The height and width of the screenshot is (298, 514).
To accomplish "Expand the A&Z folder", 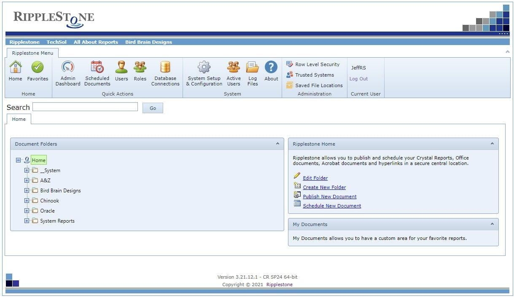I will pos(27,180).
